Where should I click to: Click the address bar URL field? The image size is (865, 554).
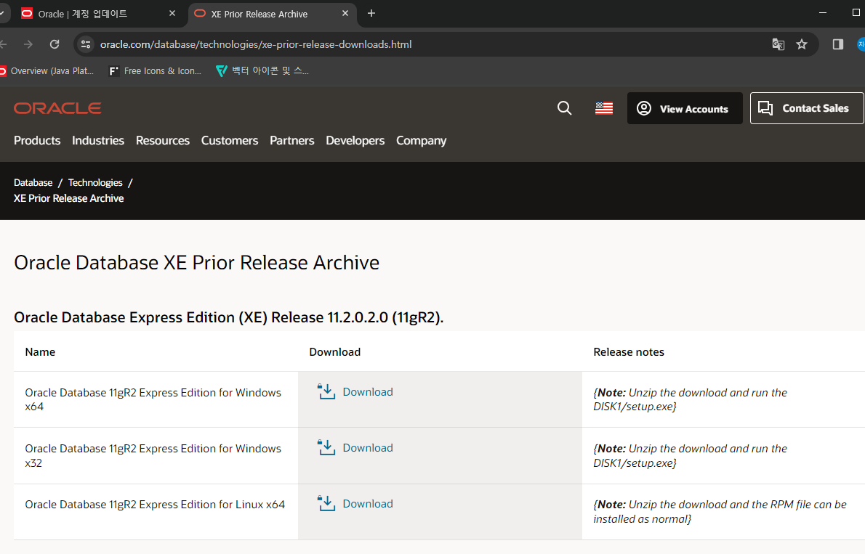(x=430, y=44)
